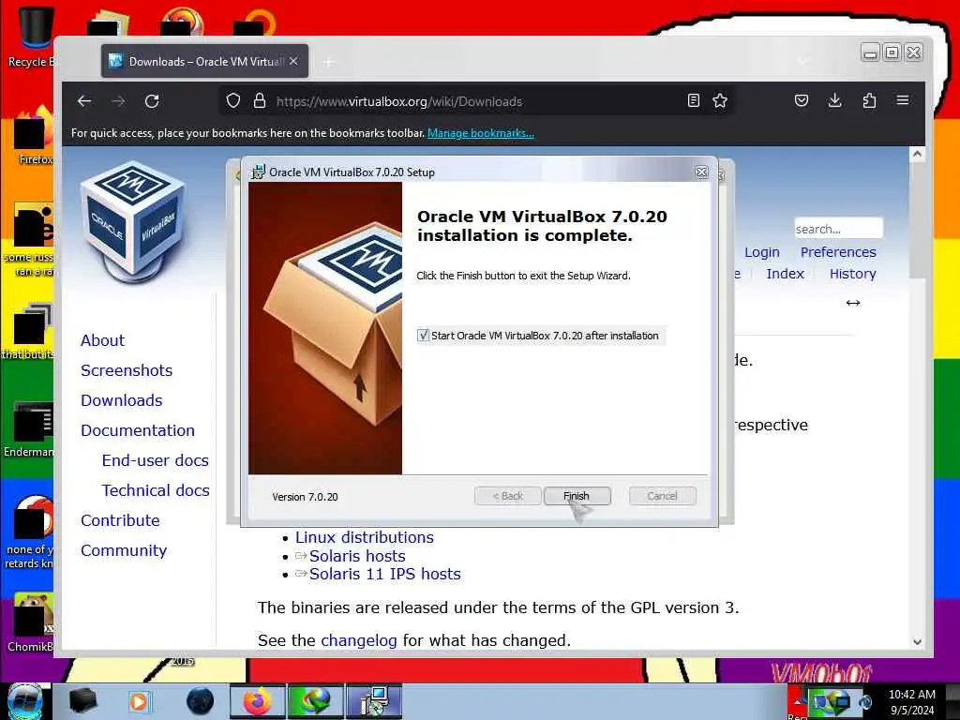Open the Screenshots sidebar link
The width and height of the screenshot is (960, 720).
click(127, 370)
